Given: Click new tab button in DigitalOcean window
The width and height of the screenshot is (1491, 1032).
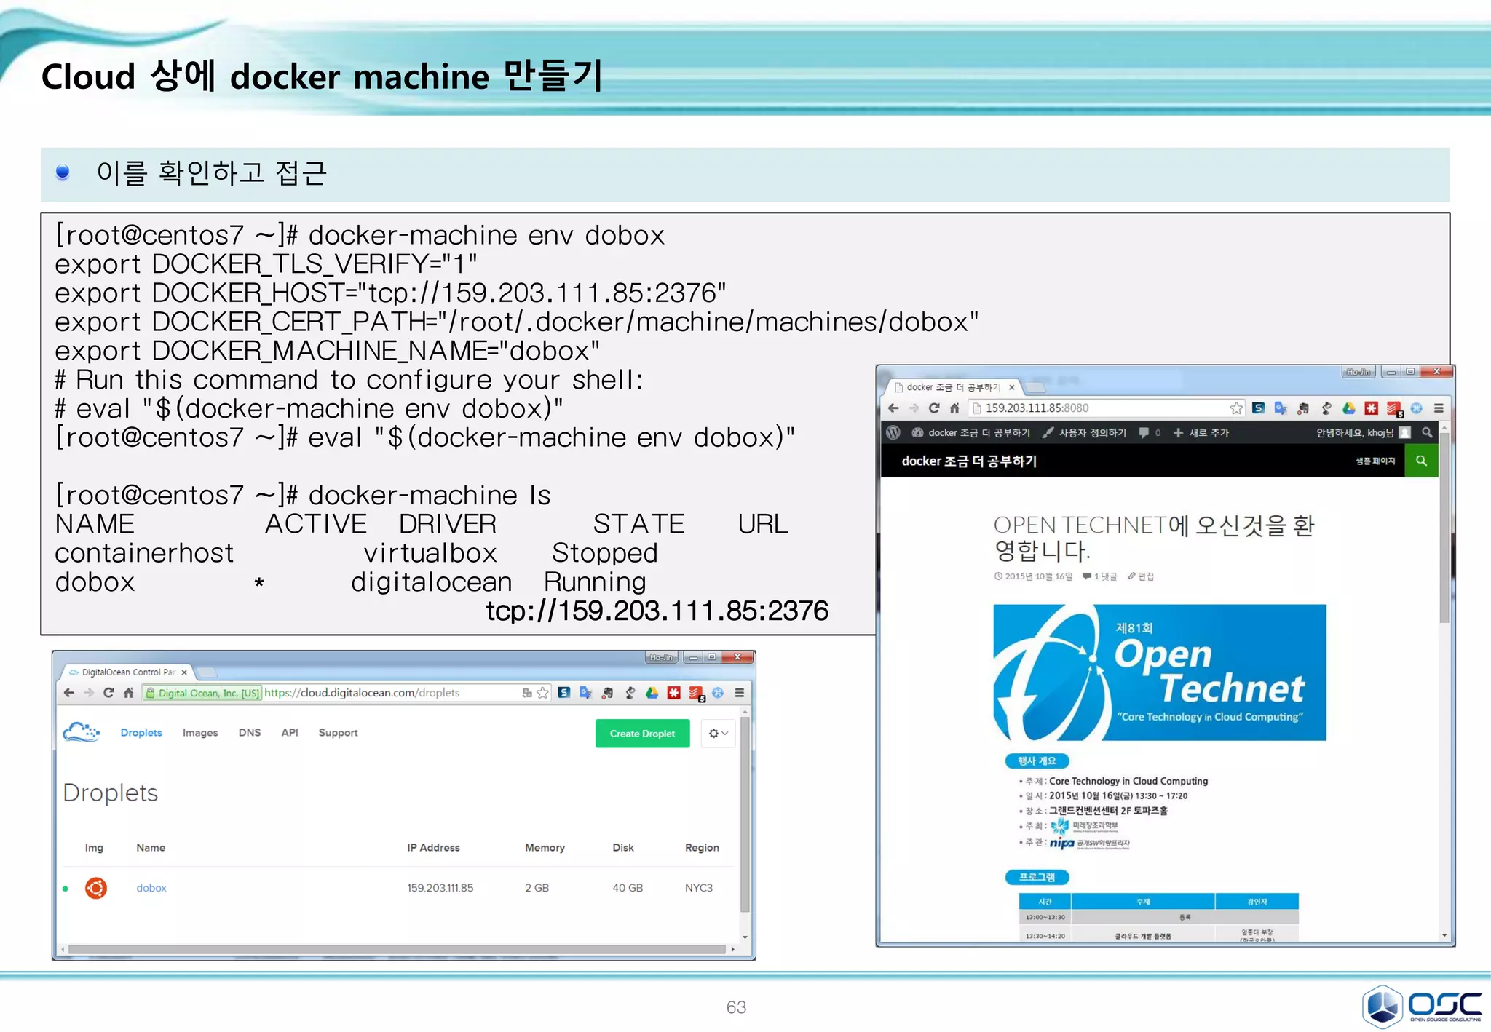Looking at the screenshot, I should 207,672.
